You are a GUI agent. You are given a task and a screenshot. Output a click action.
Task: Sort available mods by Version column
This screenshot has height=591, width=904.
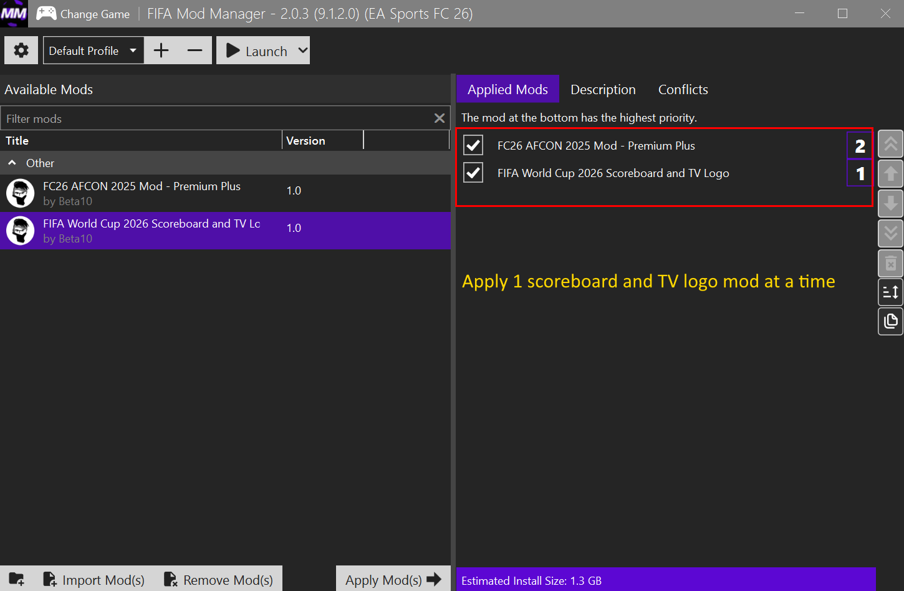322,141
